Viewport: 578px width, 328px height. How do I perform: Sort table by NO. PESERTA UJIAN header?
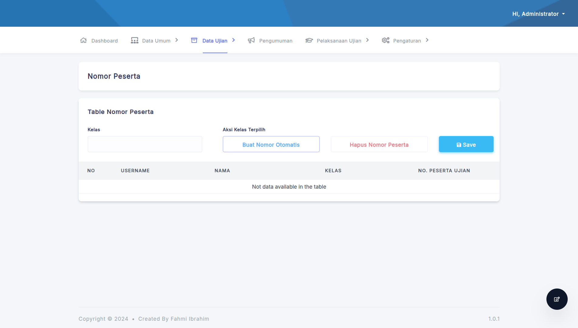(444, 171)
